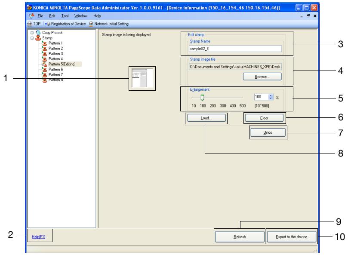
Task: Click the Network Initial Setting toolbar icon
Action: [x=91, y=24]
